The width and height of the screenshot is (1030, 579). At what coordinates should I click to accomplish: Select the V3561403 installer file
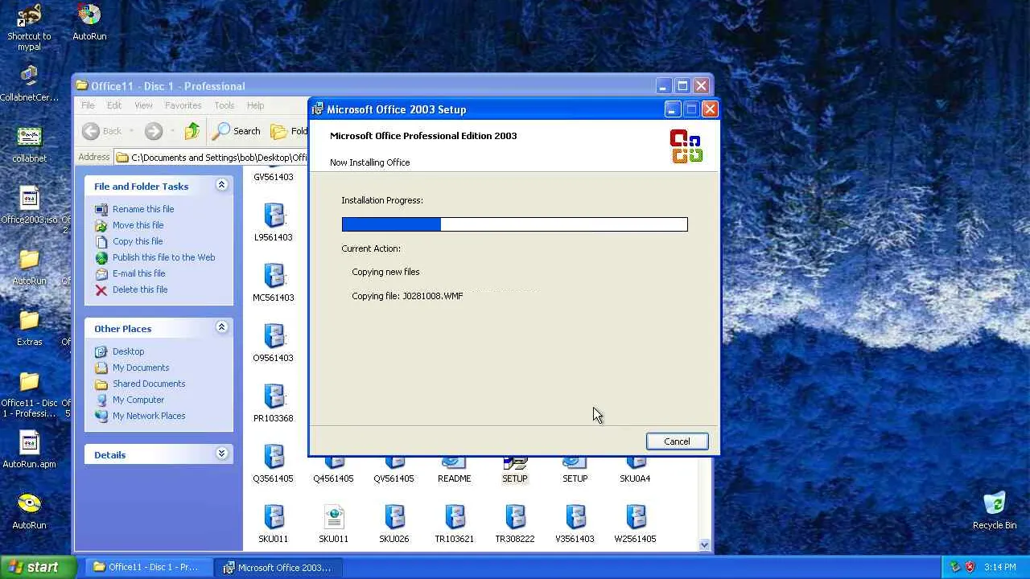[575, 524]
